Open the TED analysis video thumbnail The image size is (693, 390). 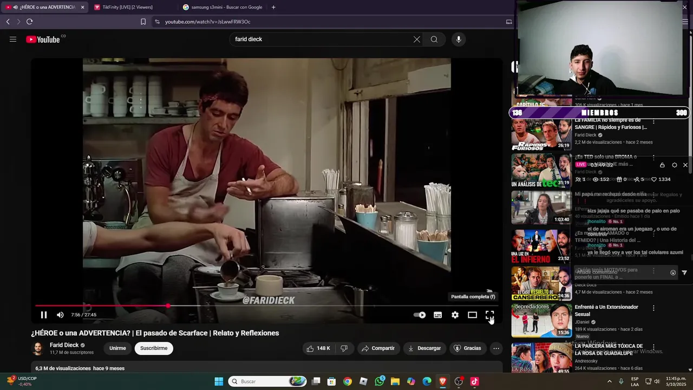pos(541,171)
